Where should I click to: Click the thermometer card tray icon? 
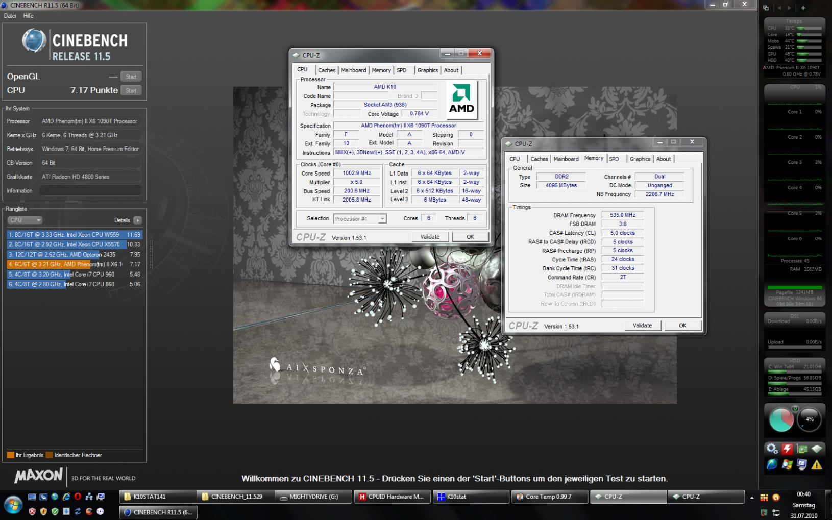[764, 512]
